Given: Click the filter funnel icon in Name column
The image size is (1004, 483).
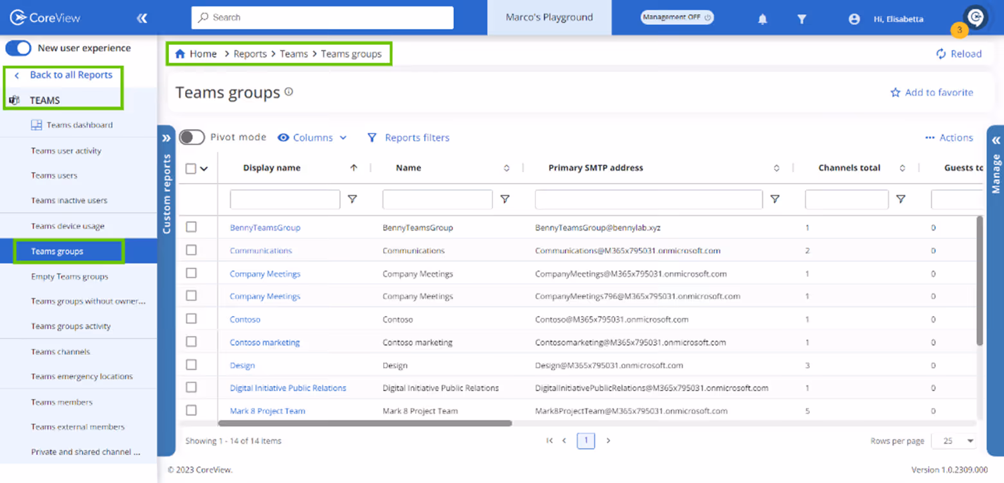Looking at the screenshot, I should (506, 199).
